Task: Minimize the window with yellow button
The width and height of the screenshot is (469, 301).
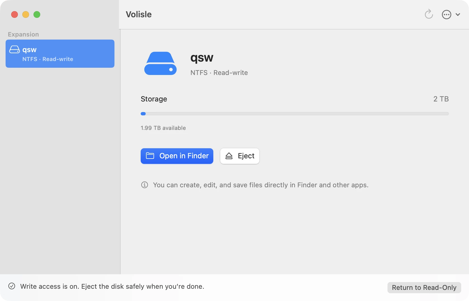Action: 26,14
